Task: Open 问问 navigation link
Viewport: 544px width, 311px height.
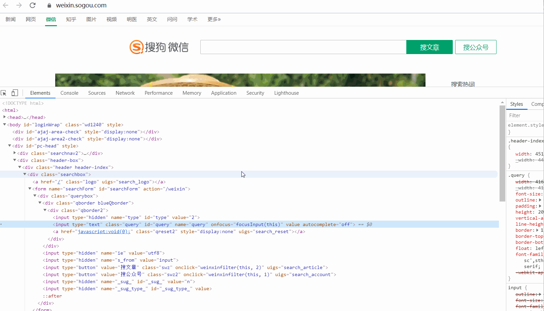Action: click(172, 19)
